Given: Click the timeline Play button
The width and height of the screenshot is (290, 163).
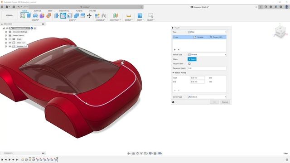Looking at the screenshot, I should coord(10,159).
